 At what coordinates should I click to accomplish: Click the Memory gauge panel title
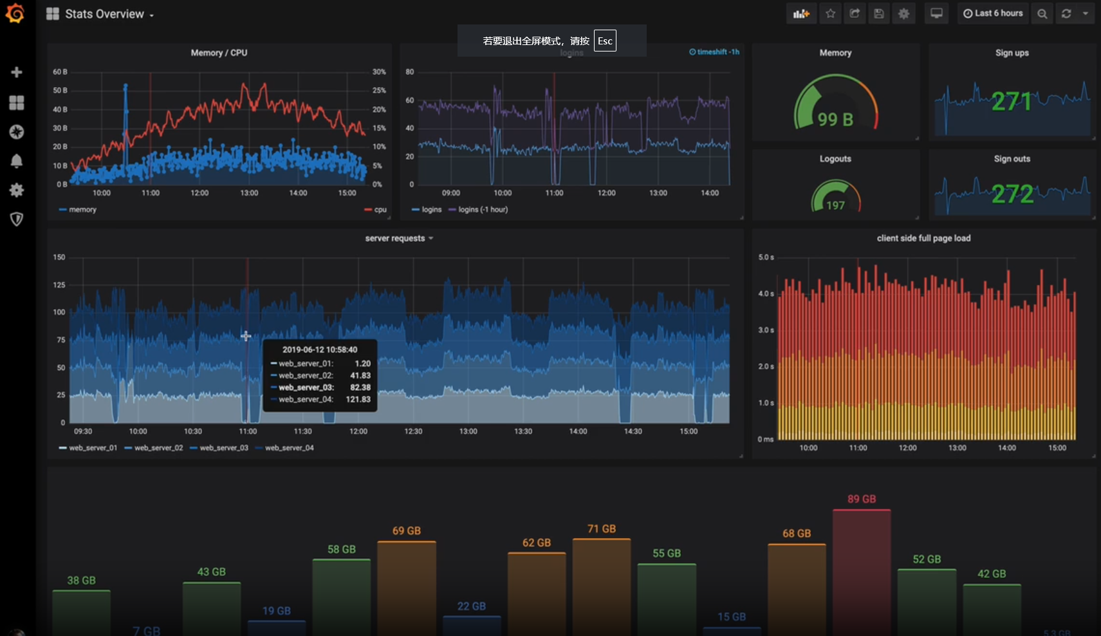coord(835,53)
